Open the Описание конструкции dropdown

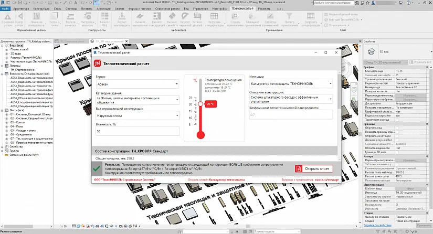[x=291, y=99]
